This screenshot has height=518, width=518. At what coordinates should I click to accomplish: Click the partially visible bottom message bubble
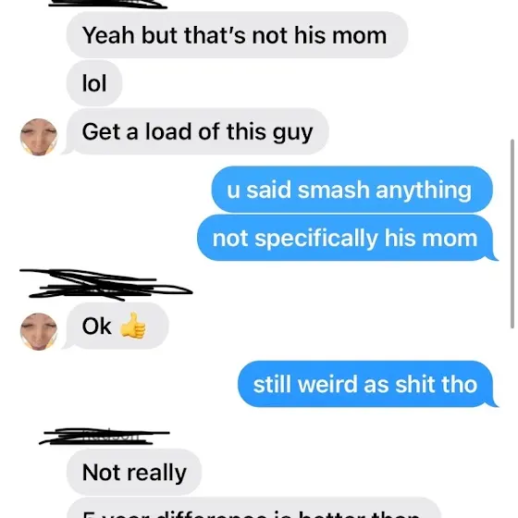pos(253,508)
